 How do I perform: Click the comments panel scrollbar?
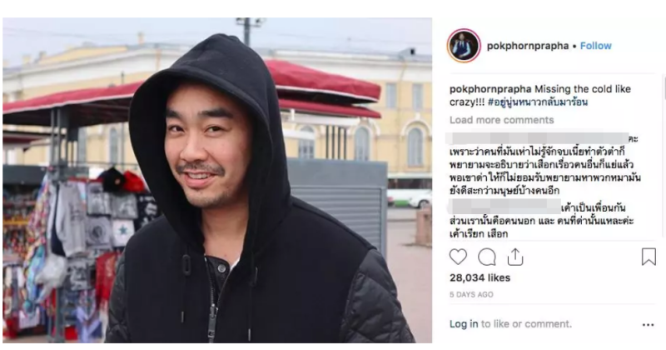(664, 155)
